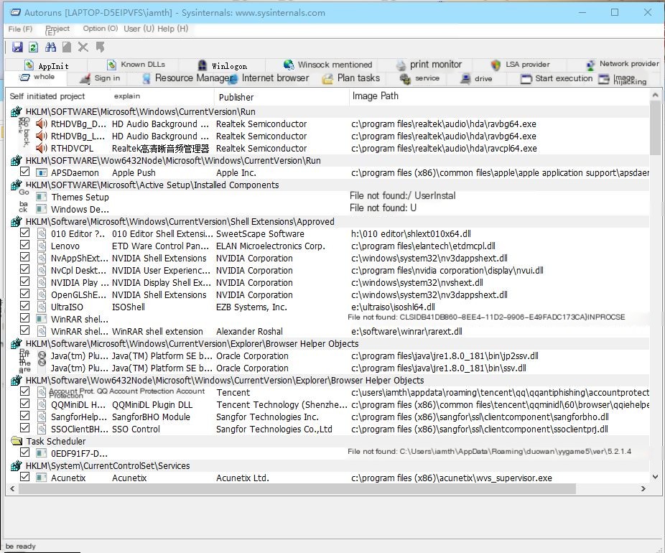
Task: Click the horizontal scrollbar thumb
Action: click(x=297, y=488)
